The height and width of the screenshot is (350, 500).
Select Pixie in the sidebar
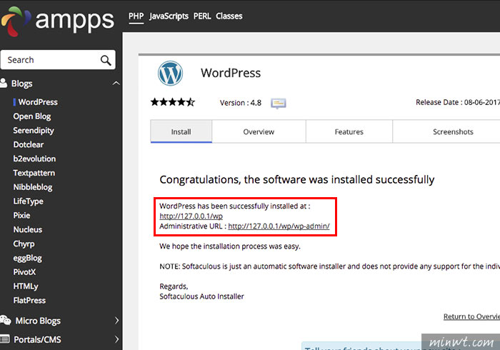click(x=21, y=216)
